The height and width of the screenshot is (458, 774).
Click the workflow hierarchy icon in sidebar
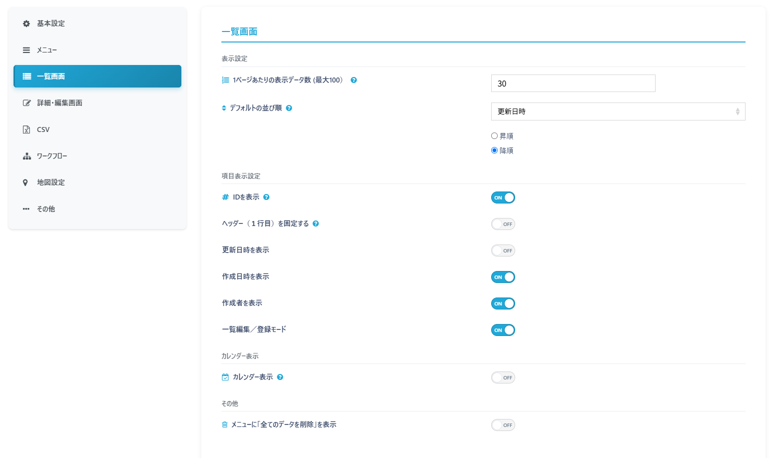click(26, 156)
